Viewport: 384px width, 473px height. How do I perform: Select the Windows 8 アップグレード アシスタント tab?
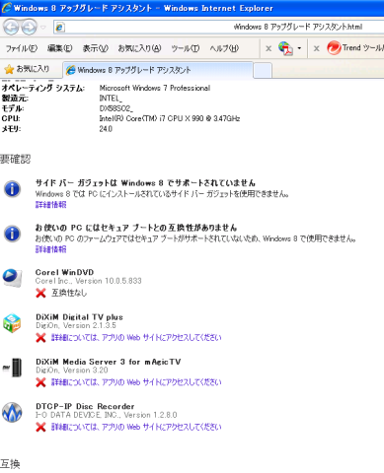point(158,70)
